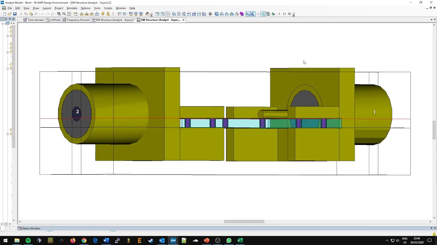Screen dimensions: 437x245
Task: Click the Windows Start button
Action: click(x=5, y=241)
